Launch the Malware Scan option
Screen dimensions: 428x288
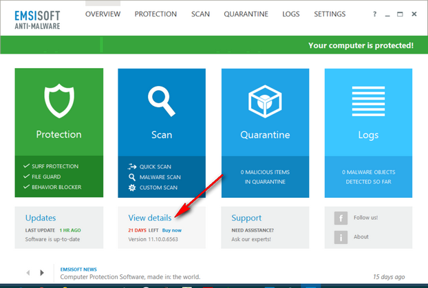pyautogui.click(x=160, y=177)
